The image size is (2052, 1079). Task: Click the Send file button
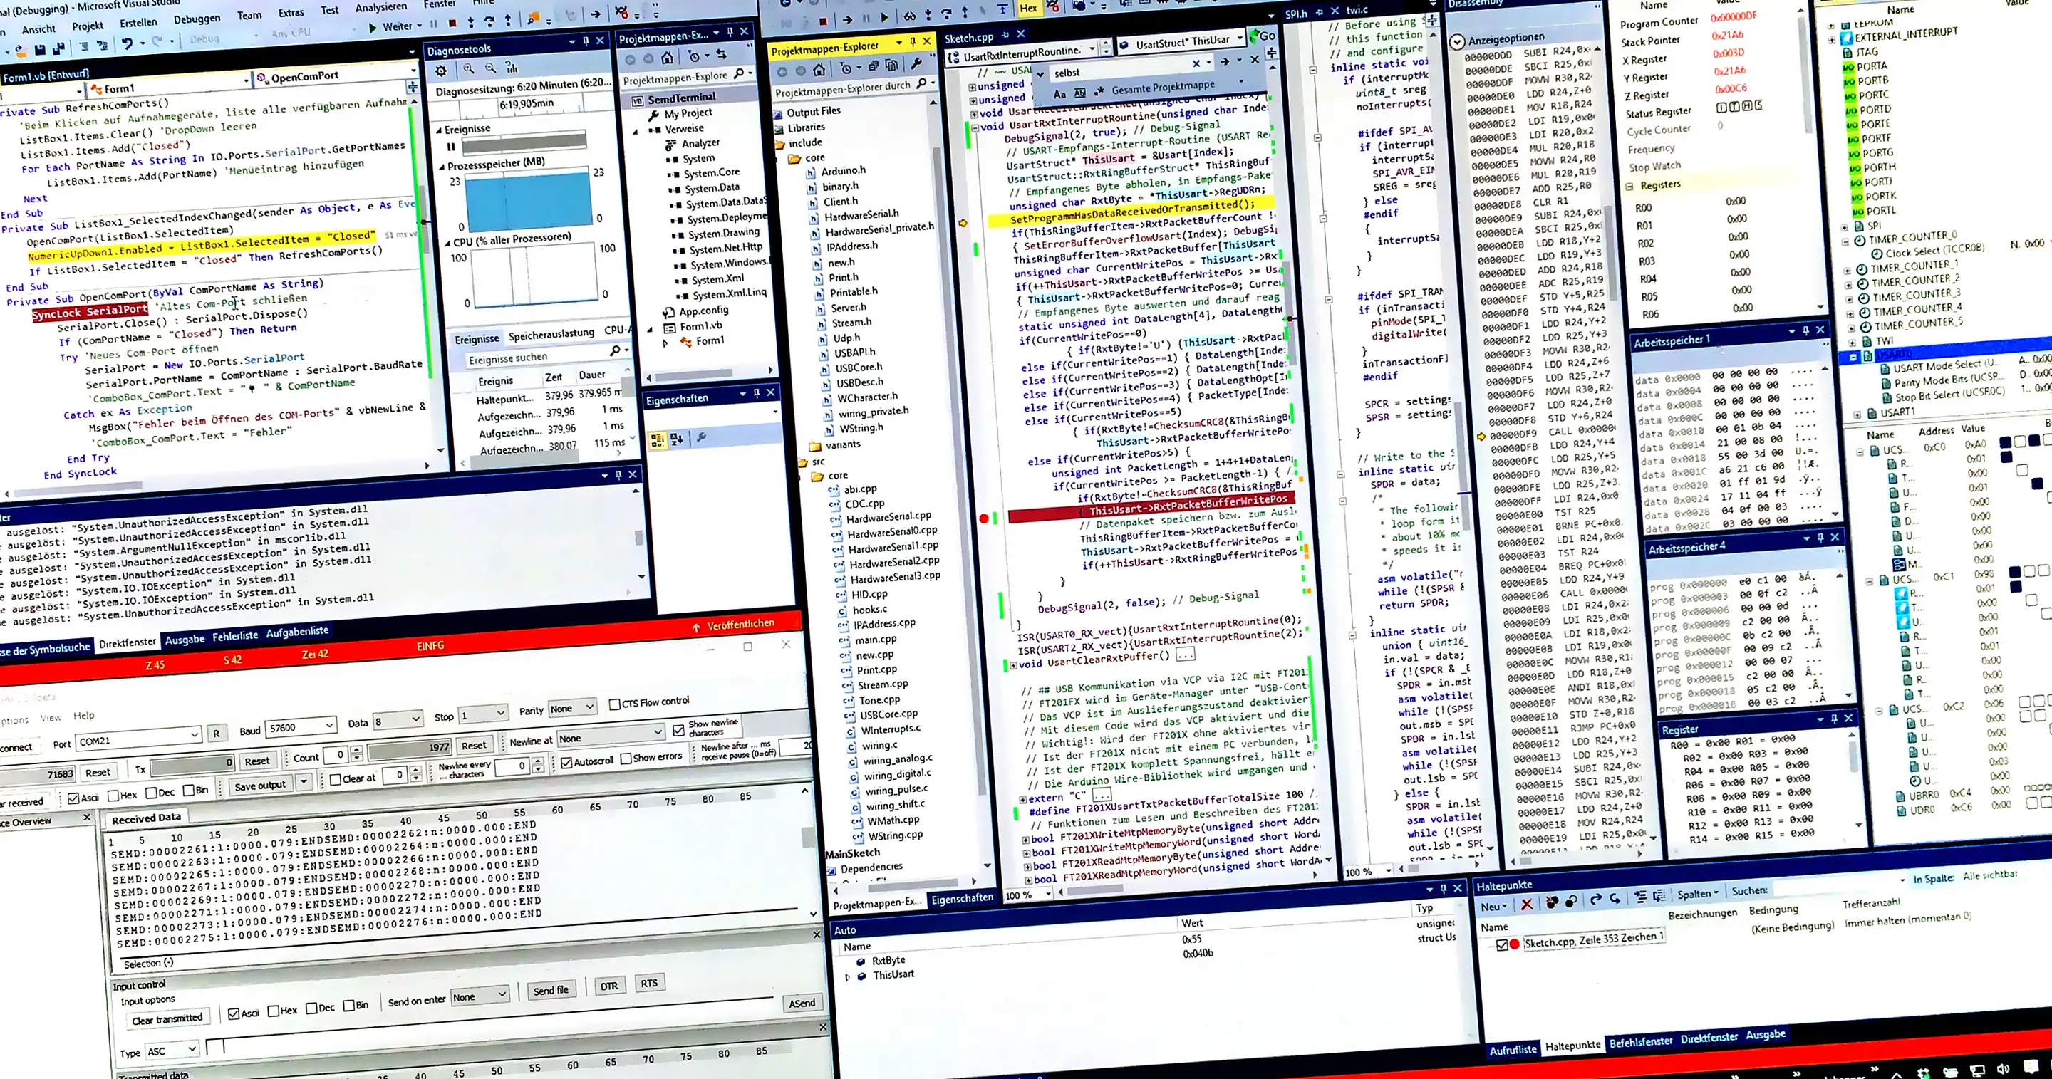click(551, 989)
